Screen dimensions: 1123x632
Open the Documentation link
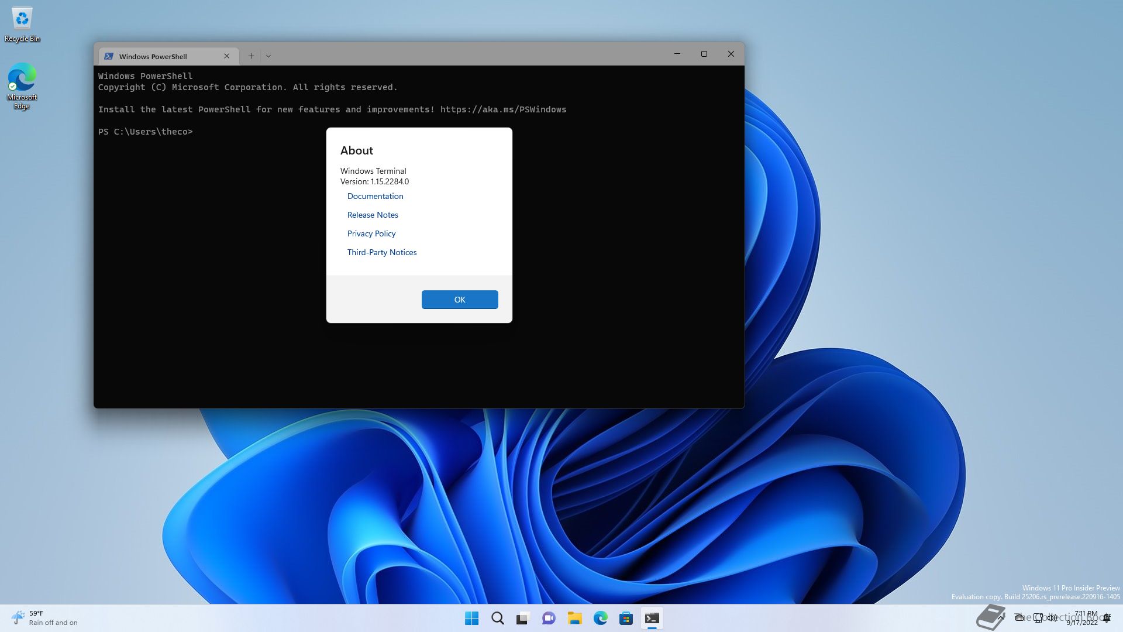[375, 196]
